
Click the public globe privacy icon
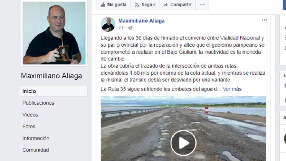click(130, 28)
